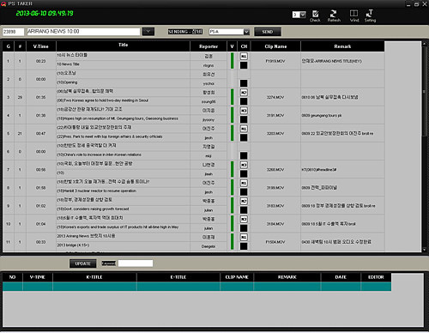The height and width of the screenshot is (333, 429).
Task: Click the rundown scrollbar up arrow
Action: click(425, 44)
